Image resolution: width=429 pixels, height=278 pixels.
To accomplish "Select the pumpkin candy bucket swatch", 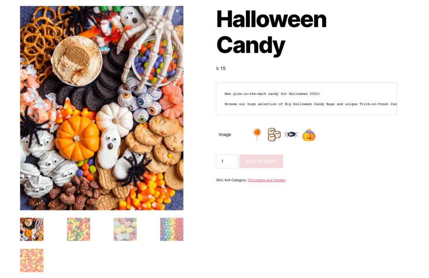I will 309,135.
